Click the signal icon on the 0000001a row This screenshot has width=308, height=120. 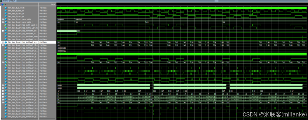pos(6,51)
